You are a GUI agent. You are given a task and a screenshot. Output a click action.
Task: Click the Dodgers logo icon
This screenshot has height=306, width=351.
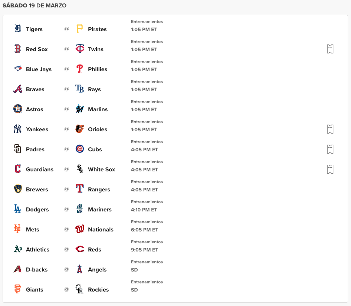point(17,209)
